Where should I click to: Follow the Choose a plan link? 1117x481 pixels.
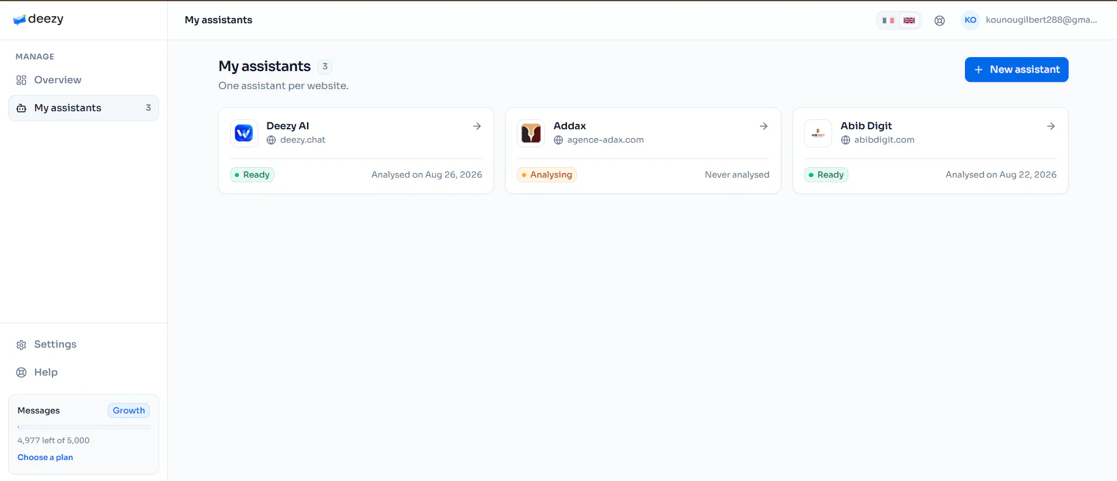click(45, 458)
